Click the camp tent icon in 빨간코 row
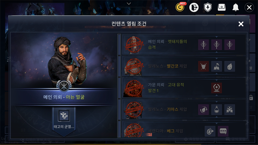Viewport: 258px width, 145px height. pos(216,66)
